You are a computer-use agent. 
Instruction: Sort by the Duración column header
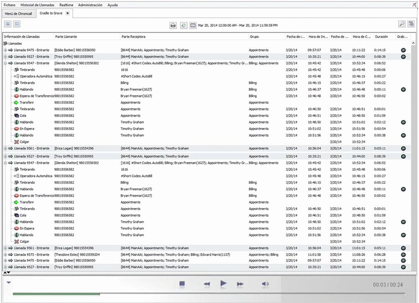pyautogui.click(x=384, y=36)
